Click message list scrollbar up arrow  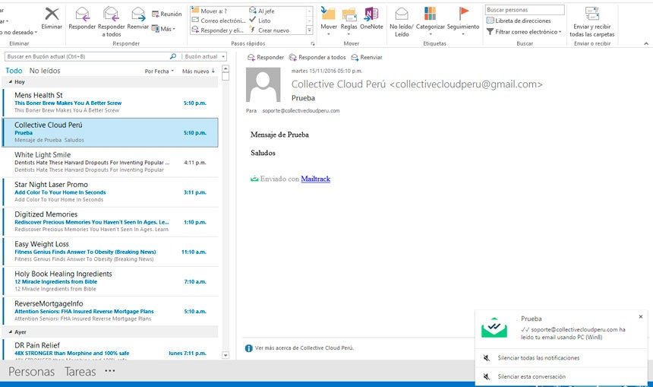click(x=226, y=68)
